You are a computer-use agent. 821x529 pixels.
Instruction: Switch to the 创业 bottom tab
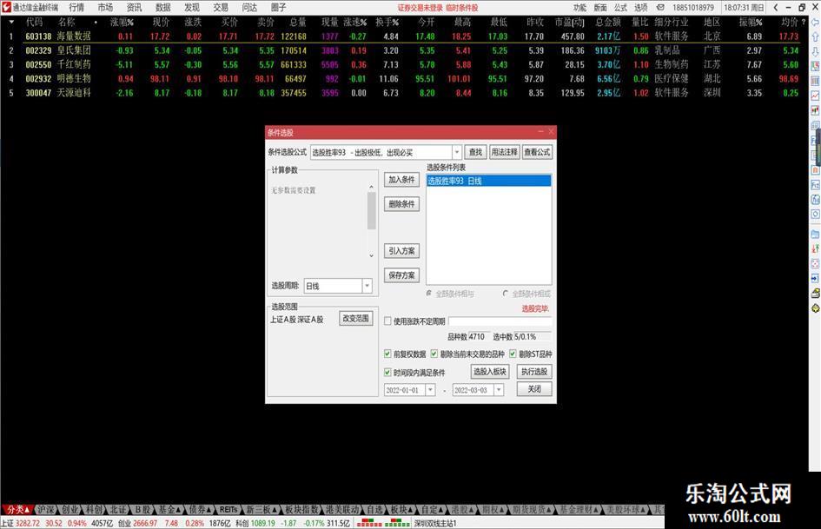point(70,509)
